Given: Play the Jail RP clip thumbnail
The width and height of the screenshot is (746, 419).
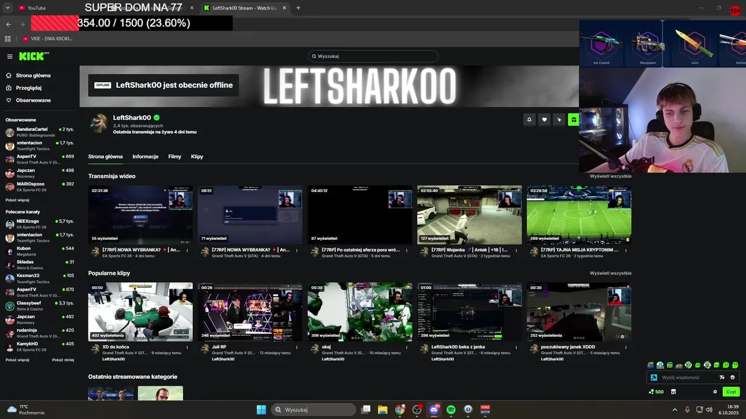Looking at the screenshot, I should (x=250, y=312).
